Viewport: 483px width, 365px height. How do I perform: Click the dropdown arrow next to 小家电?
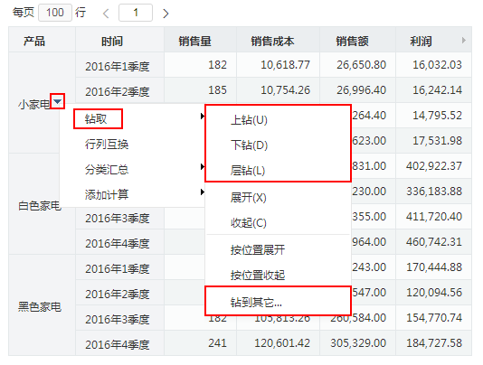(x=58, y=101)
